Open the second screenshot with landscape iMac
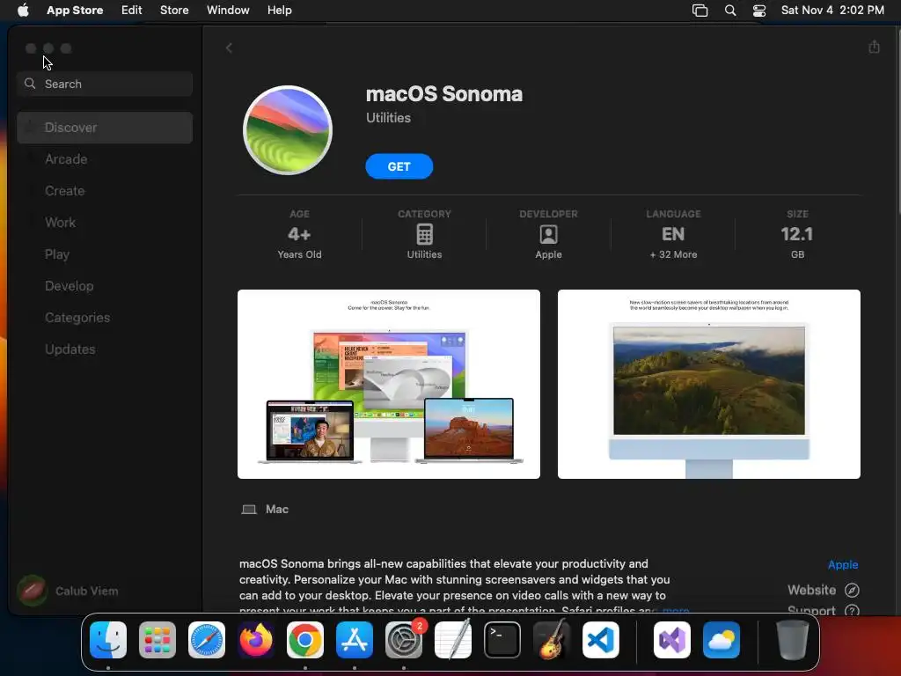 (x=708, y=384)
